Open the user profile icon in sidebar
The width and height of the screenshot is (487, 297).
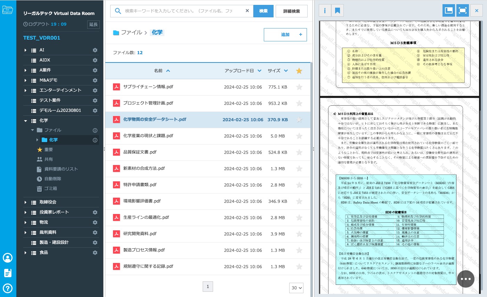8,258
